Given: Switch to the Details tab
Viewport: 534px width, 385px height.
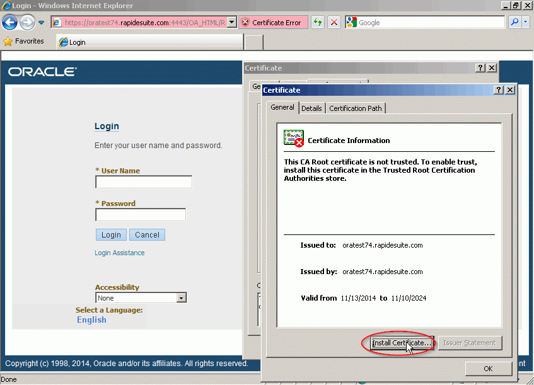Looking at the screenshot, I should click(311, 108).
